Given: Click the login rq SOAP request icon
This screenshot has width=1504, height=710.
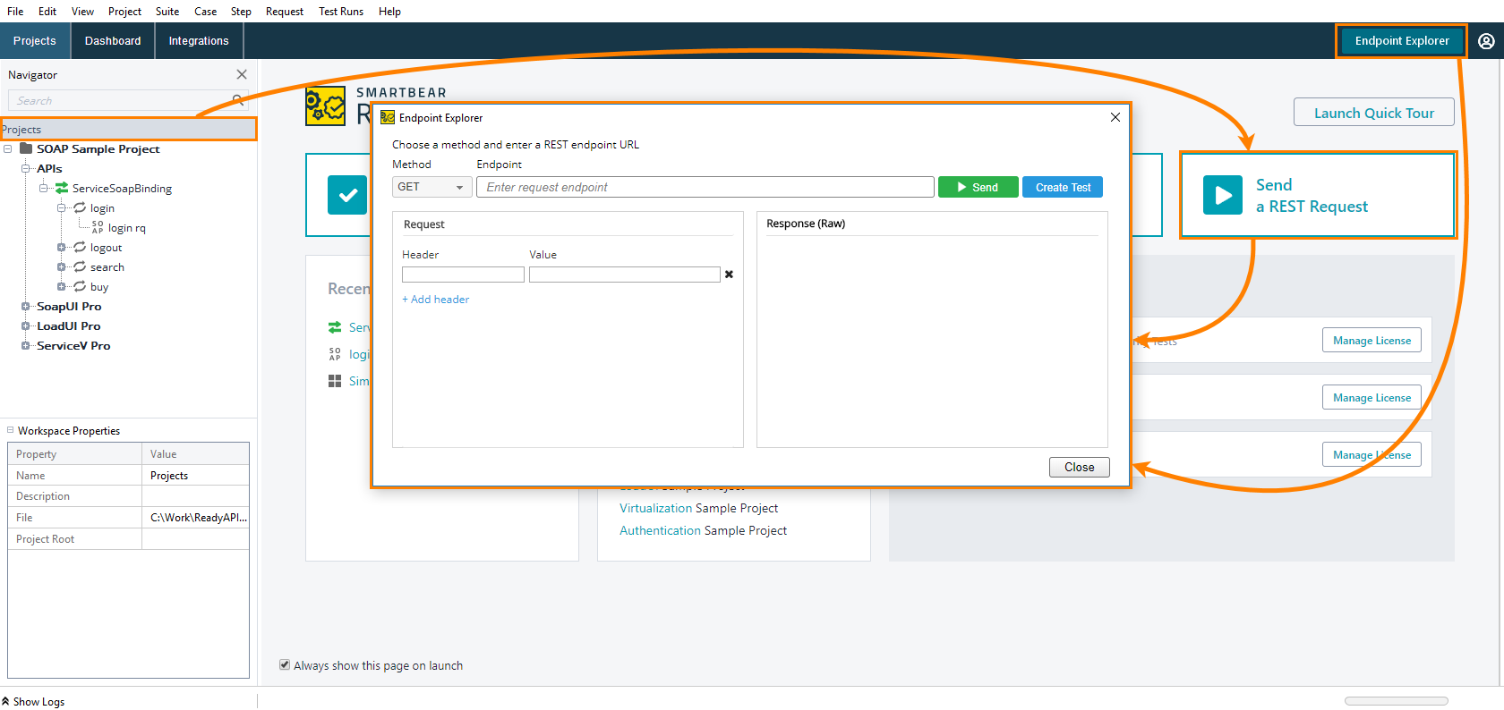Looking at the screenshot, I should point(98,227).
